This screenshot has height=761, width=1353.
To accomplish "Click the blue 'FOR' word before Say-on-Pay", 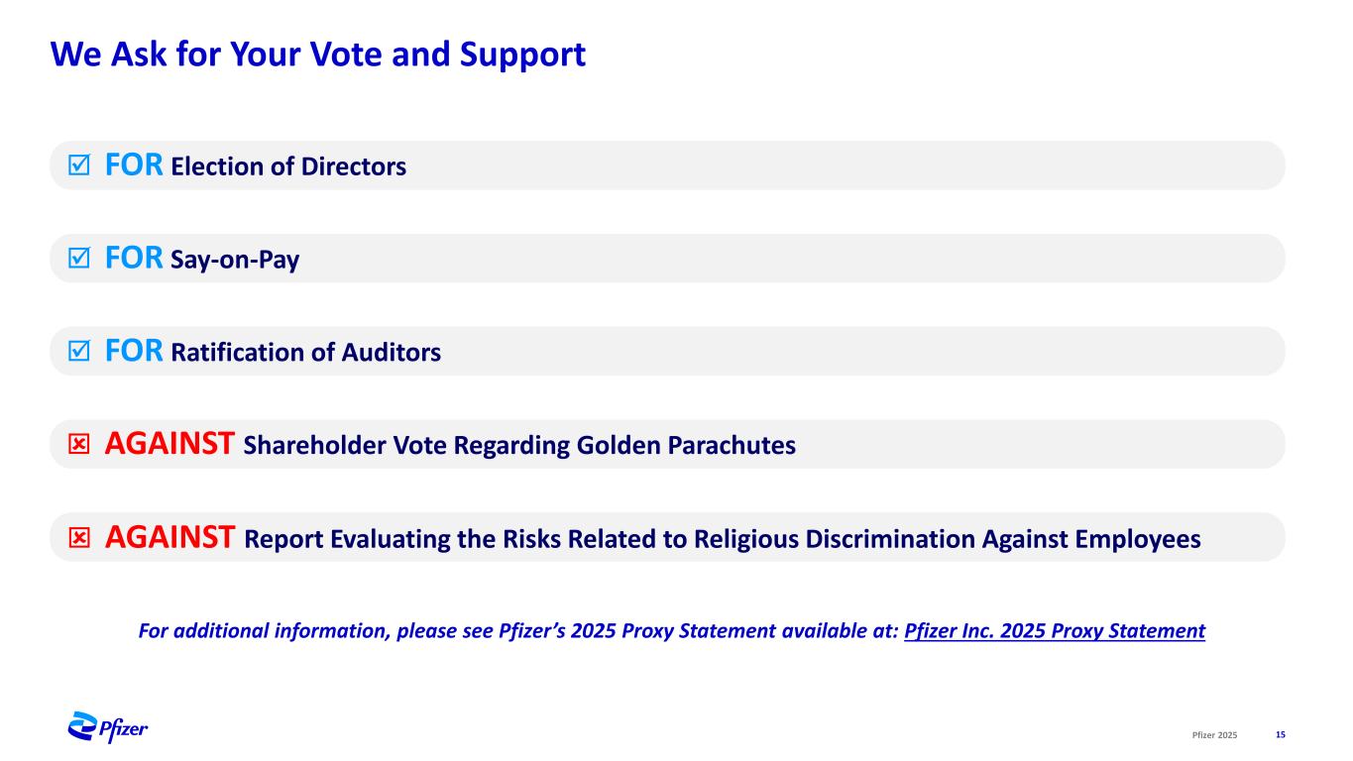I will coord(133,260).
